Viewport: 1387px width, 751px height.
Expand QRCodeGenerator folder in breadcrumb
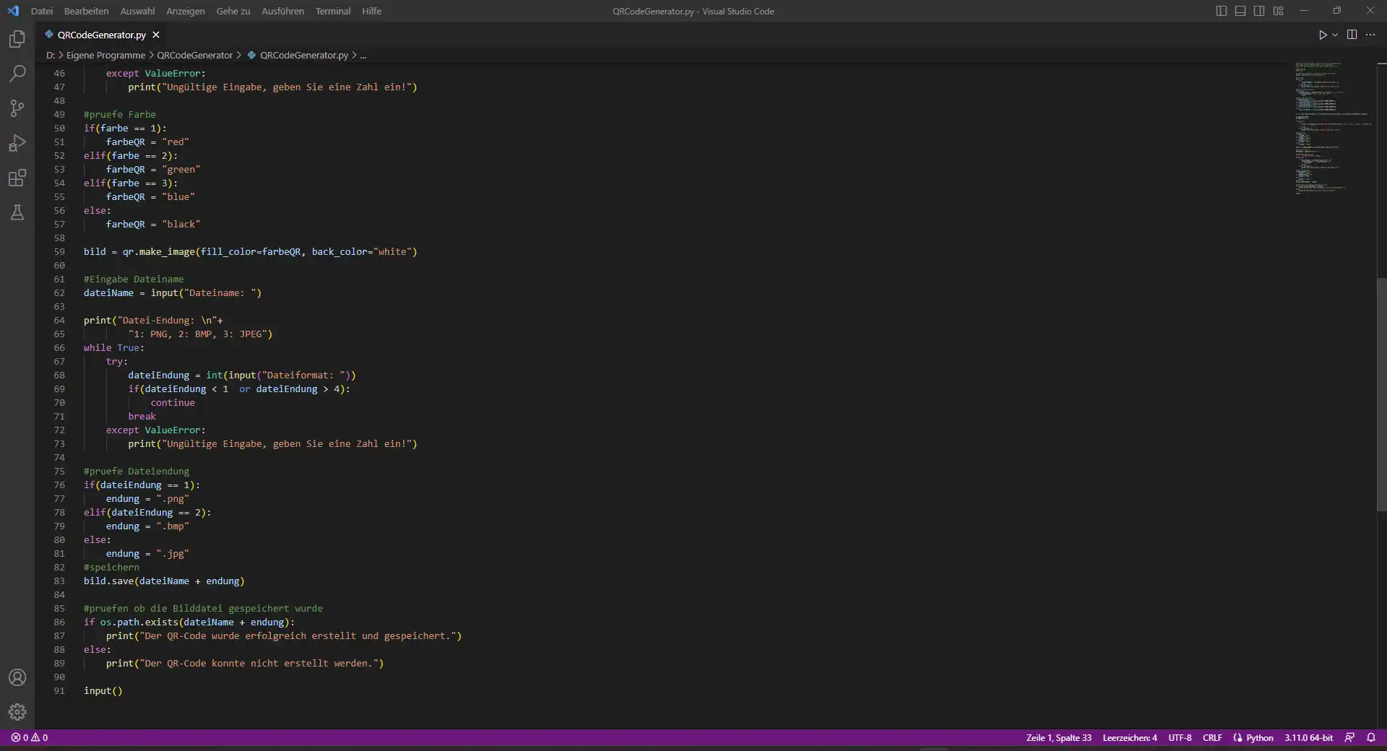194,55
